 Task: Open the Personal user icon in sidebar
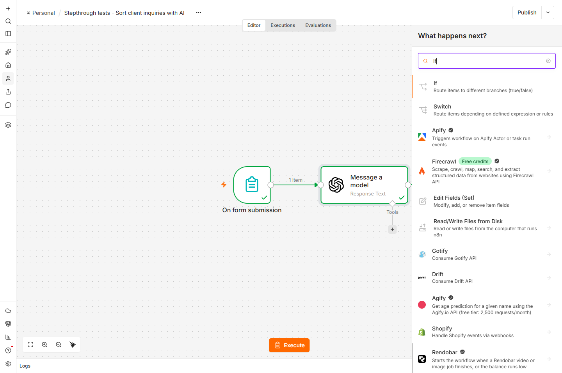click(8, 78)
